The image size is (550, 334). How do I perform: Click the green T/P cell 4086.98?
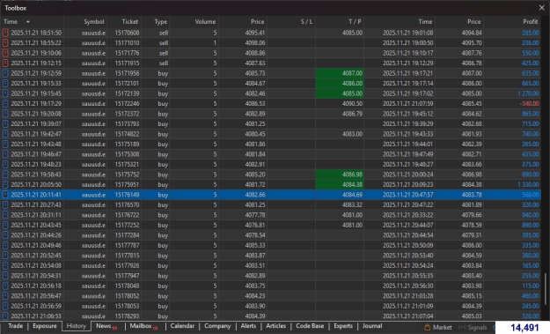pyautogui.click(x=340, y=174)
